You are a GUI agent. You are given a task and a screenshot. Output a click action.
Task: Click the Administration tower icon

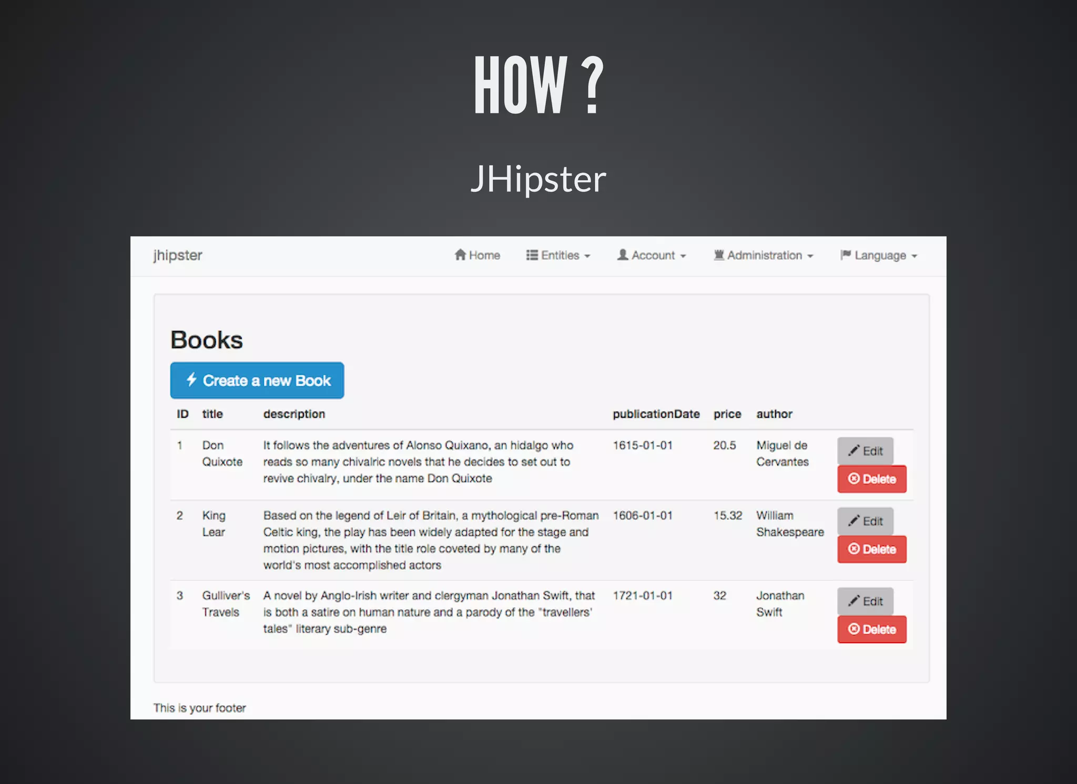719,255
